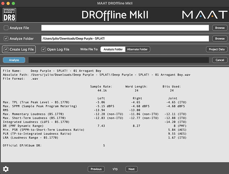Image resolution: width=229 pixels, height=174 pixels.
Task: Click the LRA value 1.67 (ITU)
Action: 177,138
